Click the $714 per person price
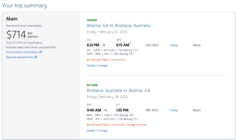This screenshot has height=140, width=236. coord(22,35)
